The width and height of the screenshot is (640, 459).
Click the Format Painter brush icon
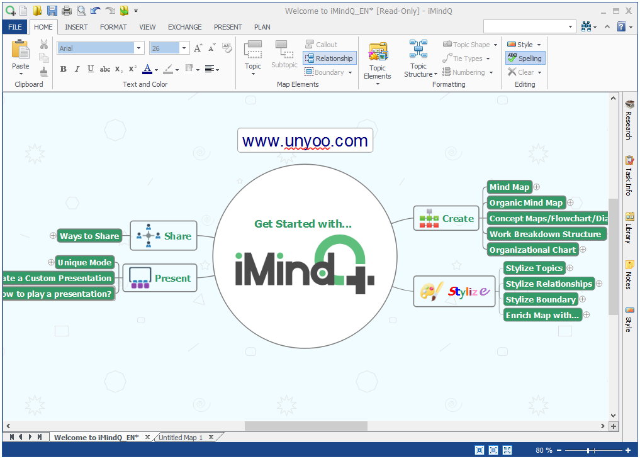44,72
